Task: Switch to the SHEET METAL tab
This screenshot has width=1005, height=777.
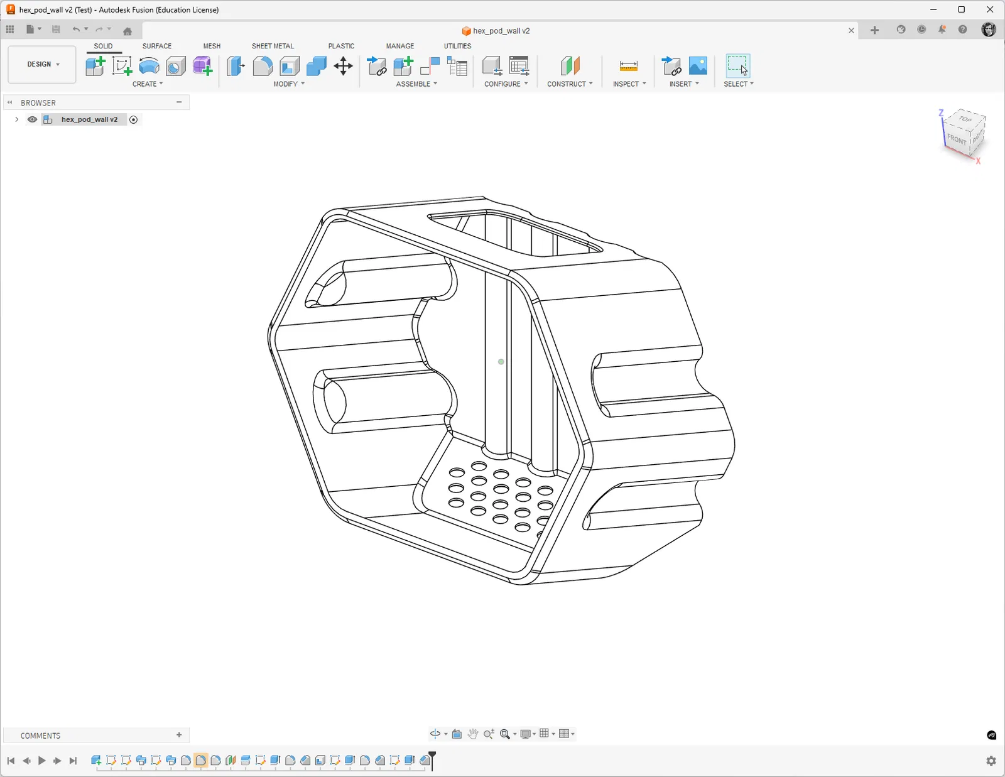Action: (x=273, y=46)
